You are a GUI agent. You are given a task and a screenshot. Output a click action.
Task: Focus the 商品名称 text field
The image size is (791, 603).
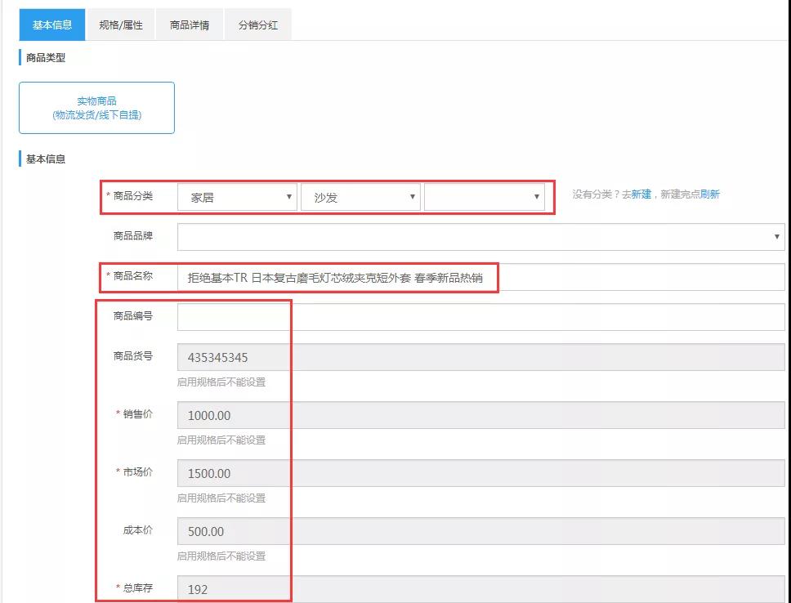(480, 277)
